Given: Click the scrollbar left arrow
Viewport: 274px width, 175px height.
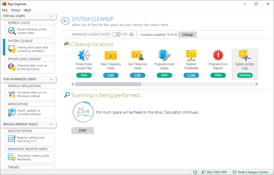Looking at the screenshot, I should (73, 84).
